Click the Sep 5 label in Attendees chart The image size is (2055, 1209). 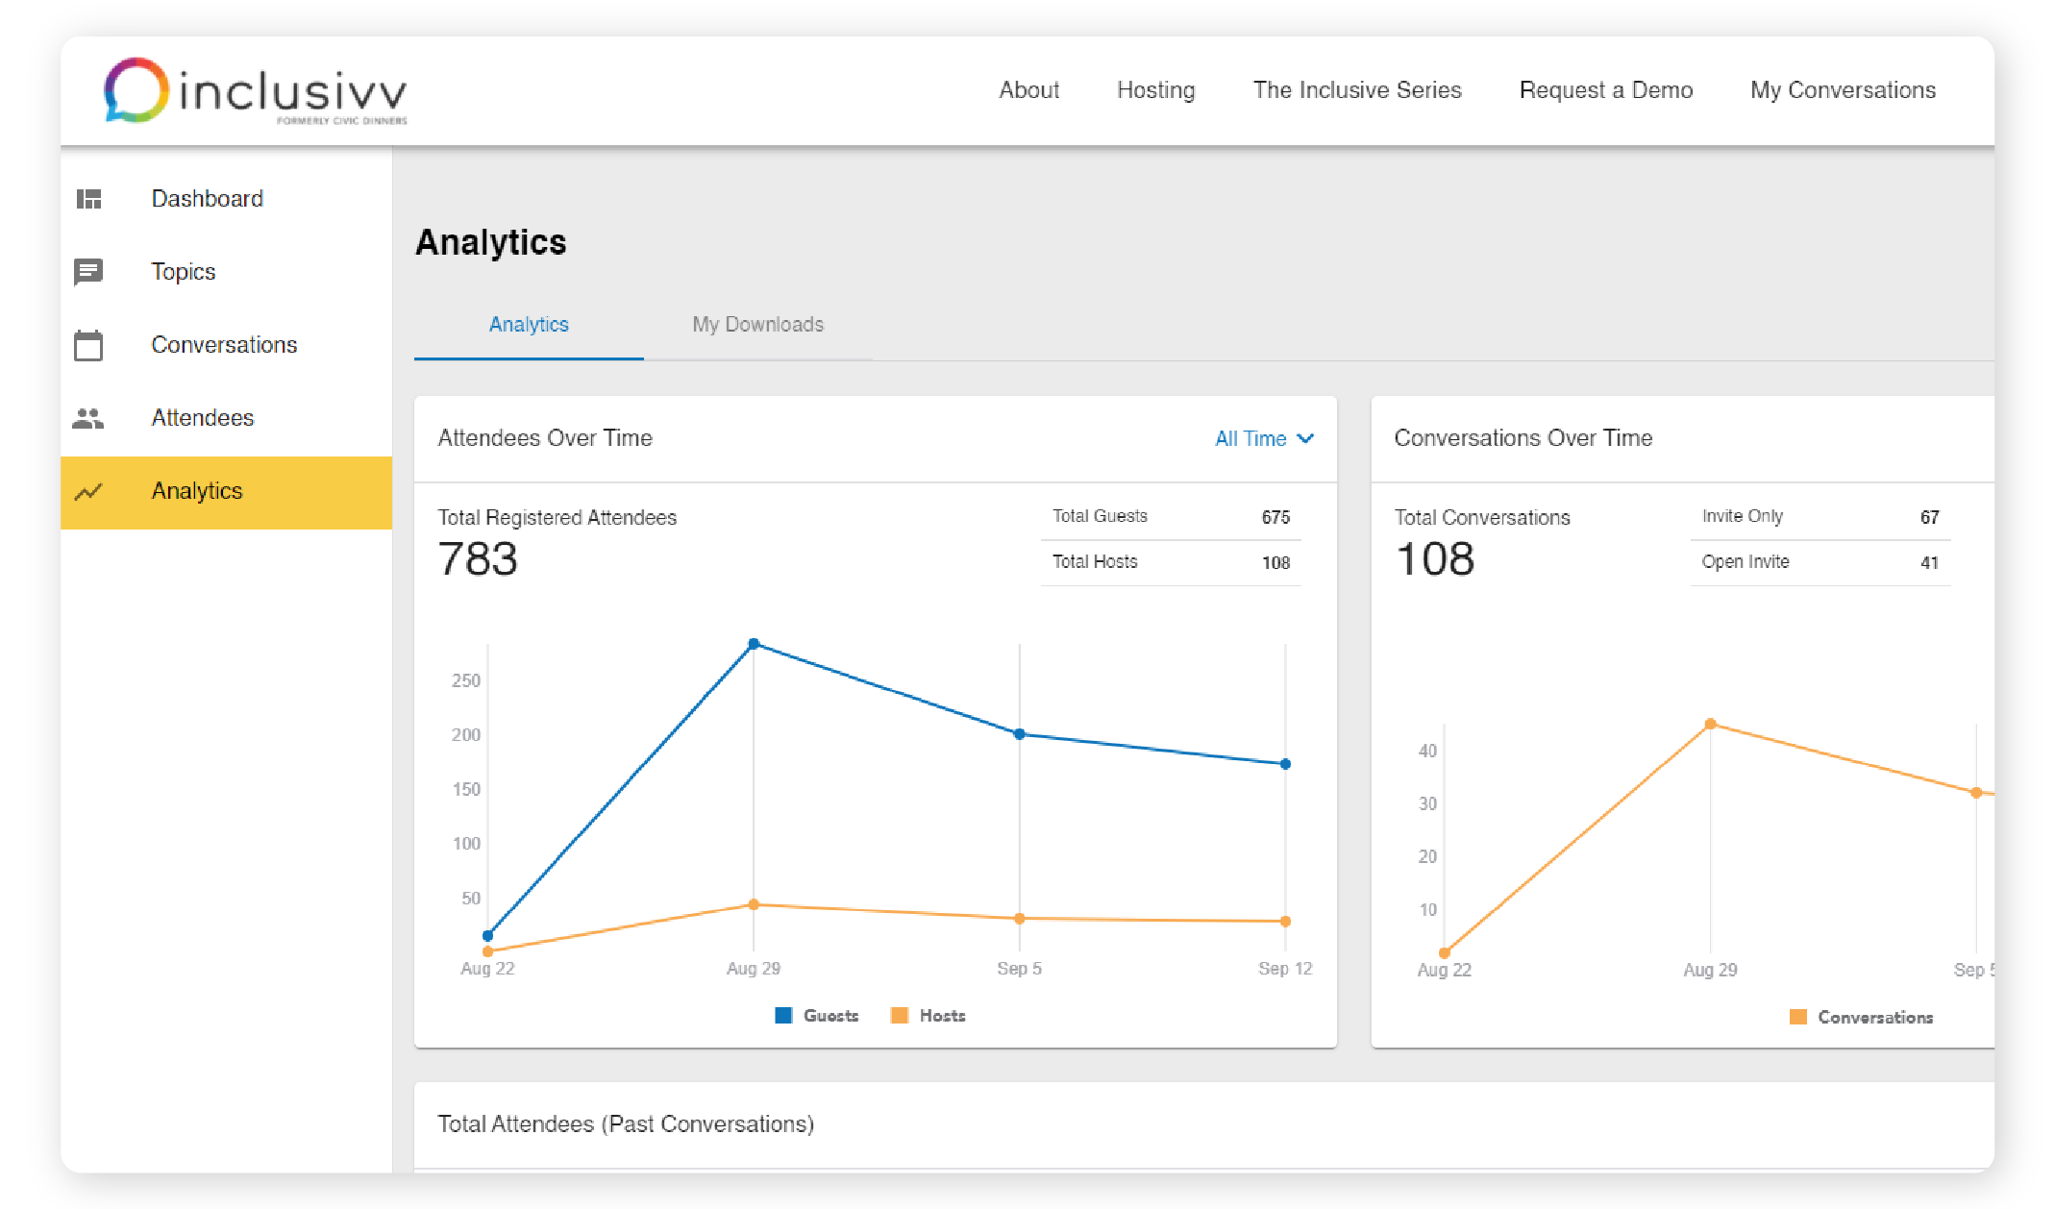point(1019,969)
